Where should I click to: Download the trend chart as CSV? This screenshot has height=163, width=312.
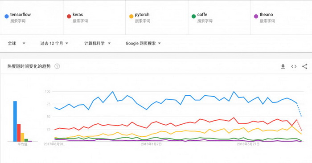pyautogui.click(x=283, y=67)
